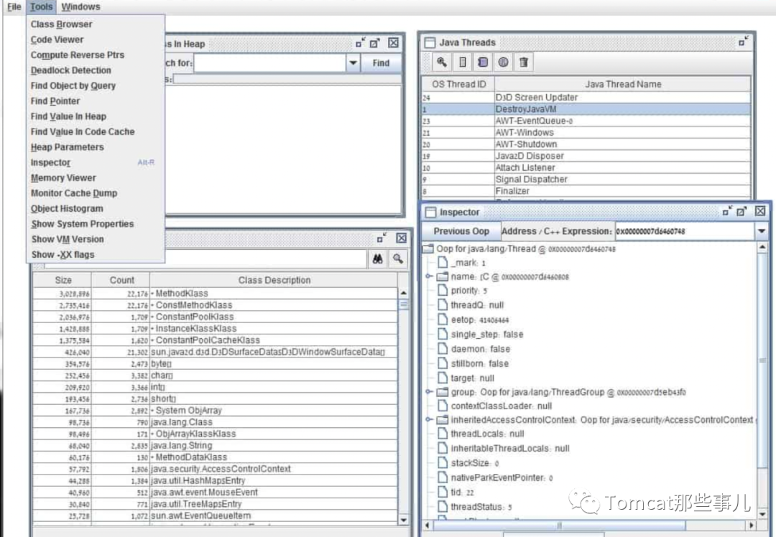This screenshot has width=776, height=537.
Task: Sort histogram by Count column header
Action: point(121,280)
